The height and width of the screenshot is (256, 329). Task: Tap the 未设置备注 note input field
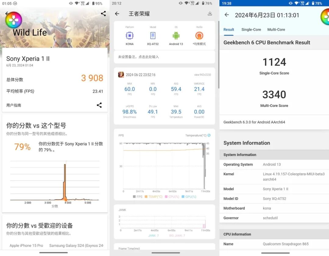[x=164, y=57]
